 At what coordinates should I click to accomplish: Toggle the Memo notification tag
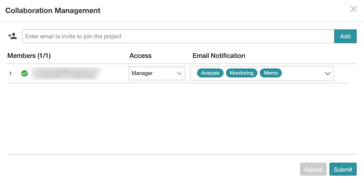271,73
